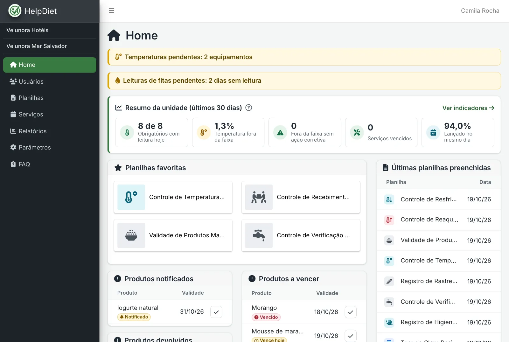Click the faucet icon beside Controle de Verifi... row

389,302
